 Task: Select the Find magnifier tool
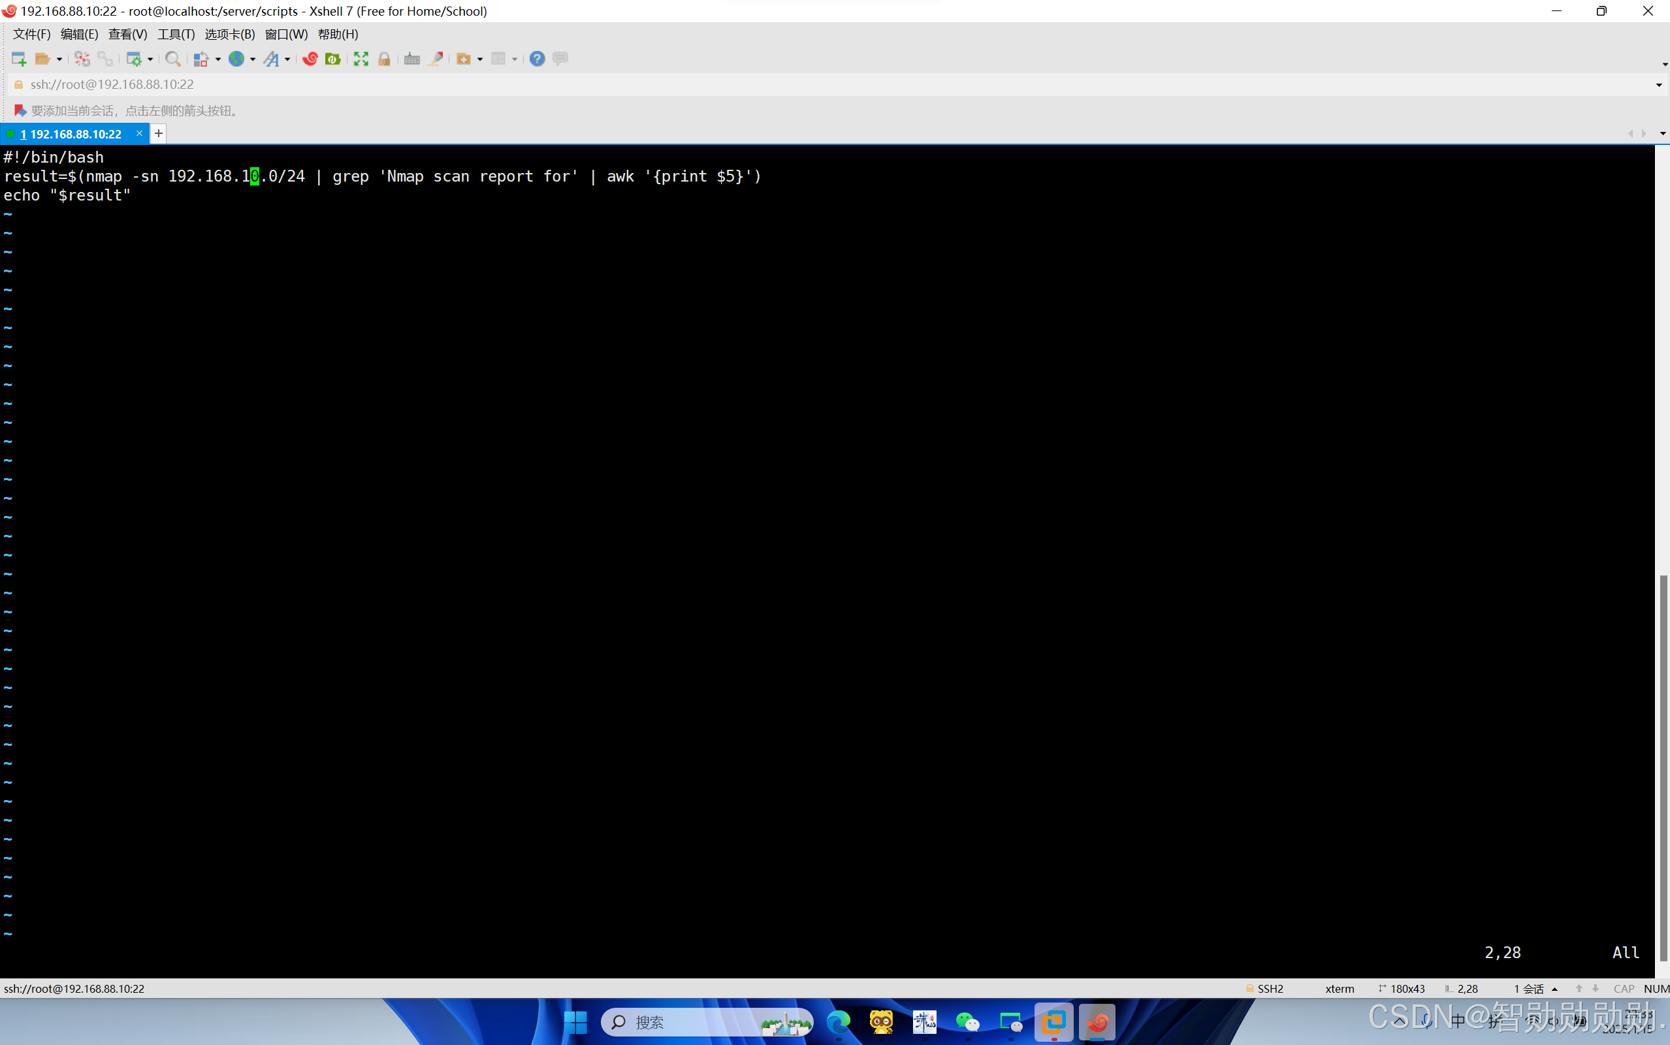(x=172, y=59)
